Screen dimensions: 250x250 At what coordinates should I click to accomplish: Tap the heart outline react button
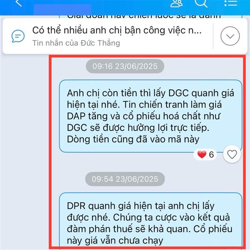click(x=232, y=154)
